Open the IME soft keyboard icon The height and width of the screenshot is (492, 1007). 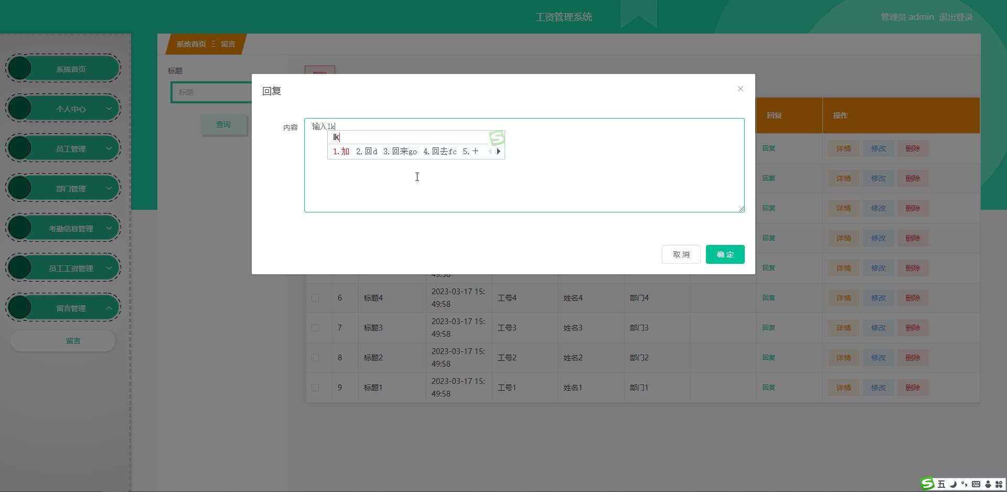pos(976,484)
